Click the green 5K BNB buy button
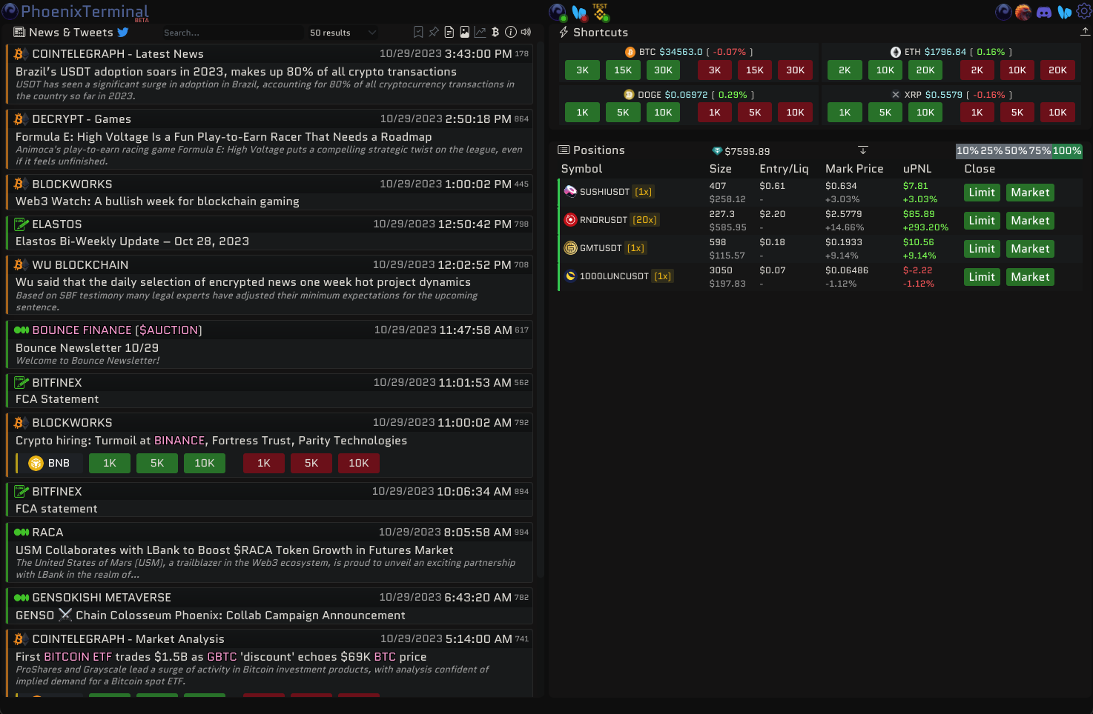 (157, 463)
